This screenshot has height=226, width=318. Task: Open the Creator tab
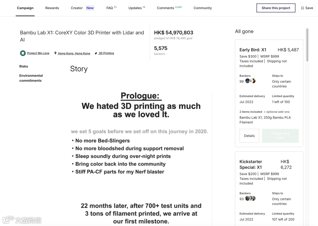click(77, 8)
